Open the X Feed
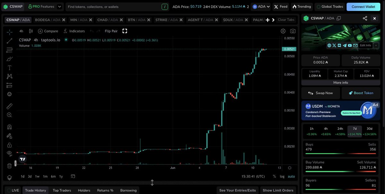Screen dimensions: 385x194 point(281,6)
